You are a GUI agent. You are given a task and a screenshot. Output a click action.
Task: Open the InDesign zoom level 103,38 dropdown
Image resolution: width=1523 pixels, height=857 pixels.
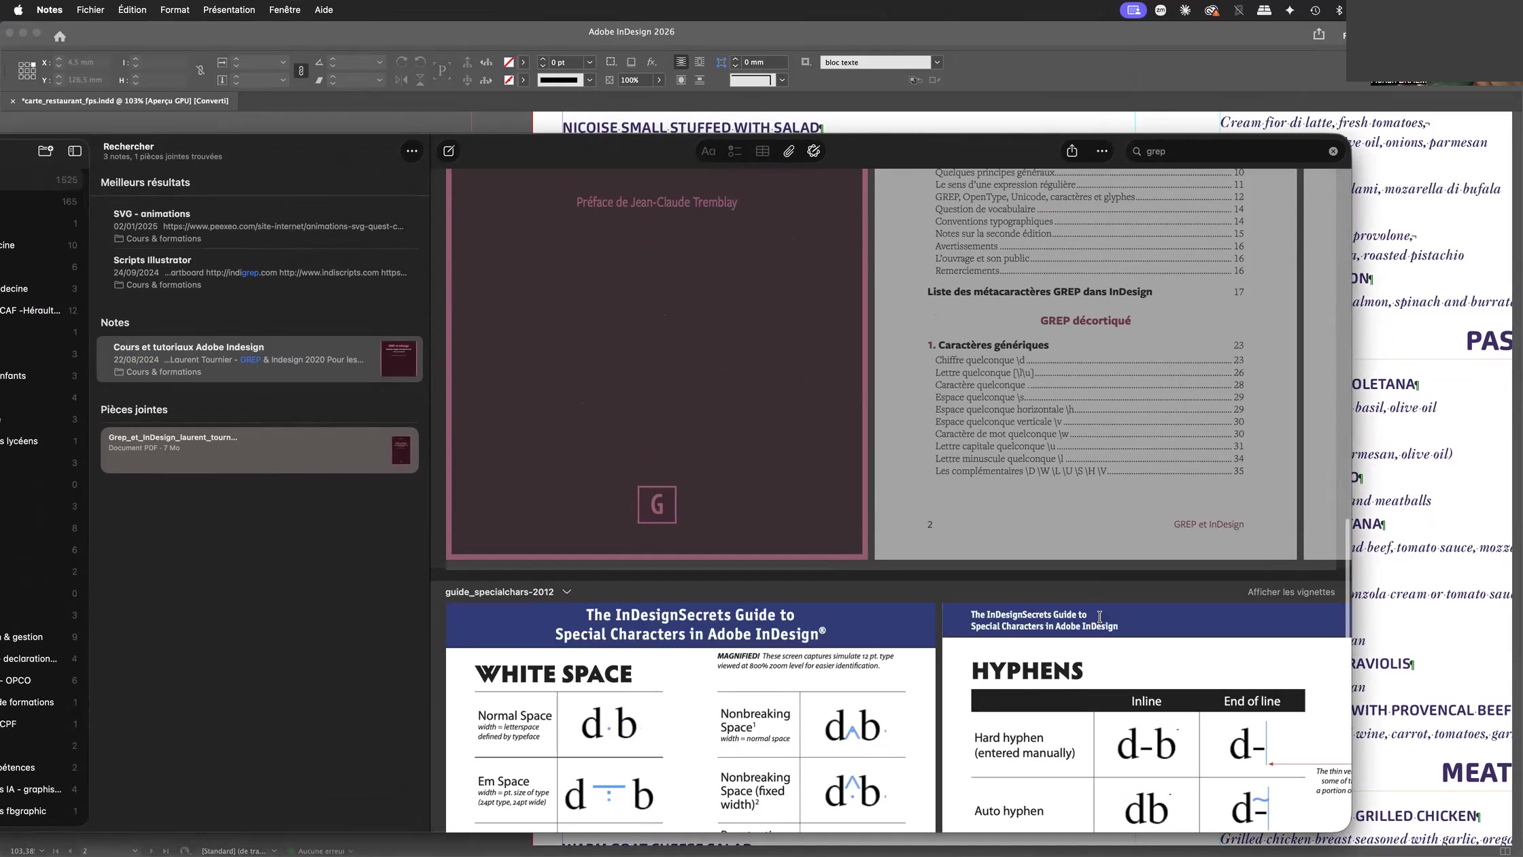(x=42, y=851)
